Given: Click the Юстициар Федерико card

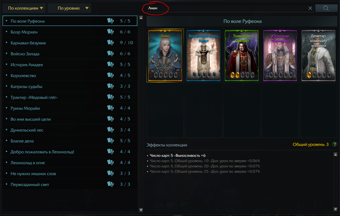Looking at the screenshot, I should coord(280,56).
